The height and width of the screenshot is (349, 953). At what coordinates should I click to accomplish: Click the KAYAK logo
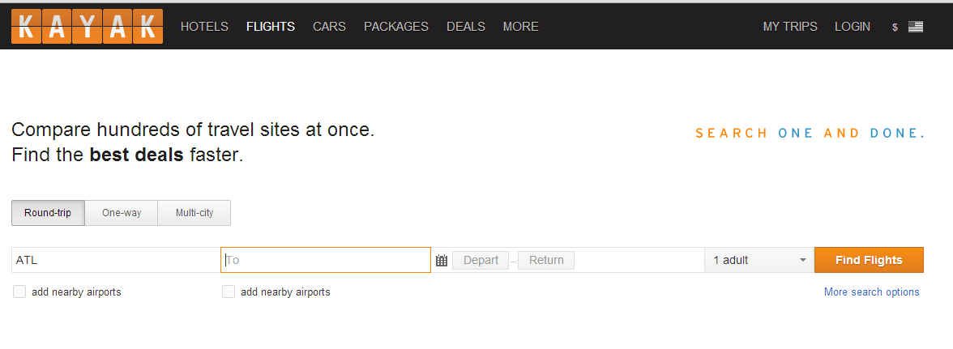tap(87, 26)
